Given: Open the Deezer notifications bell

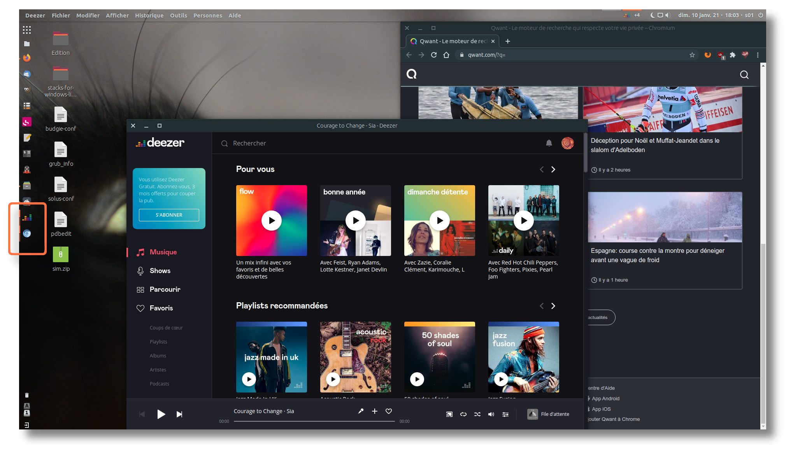Looking at the screenshot, I should click(549, 143).
